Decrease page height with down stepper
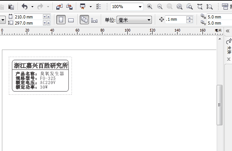The height and width of the screenshot is (151, 232). click(45, 23)
